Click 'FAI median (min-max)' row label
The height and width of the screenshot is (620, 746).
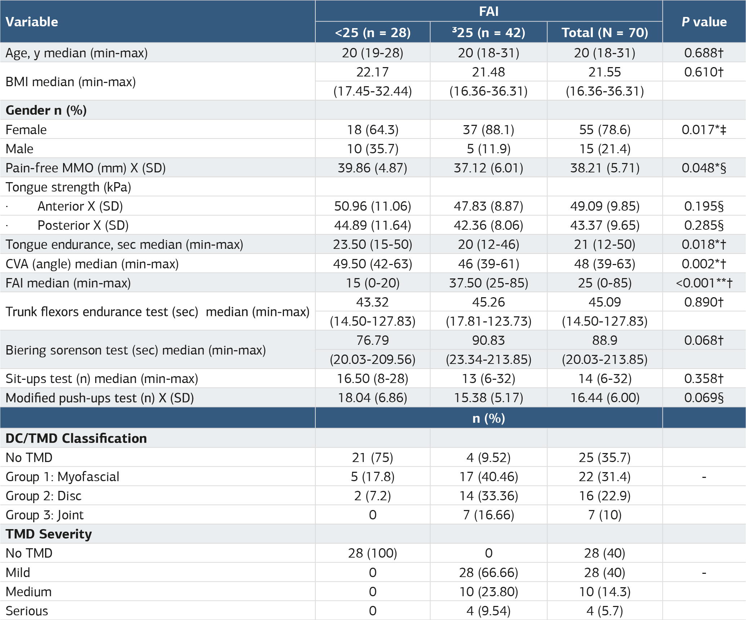point(68,283)
